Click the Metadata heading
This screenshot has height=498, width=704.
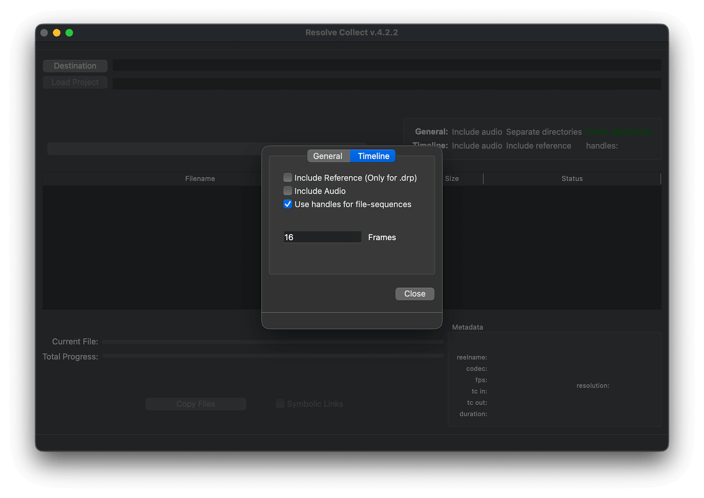(x=467, y=327)
